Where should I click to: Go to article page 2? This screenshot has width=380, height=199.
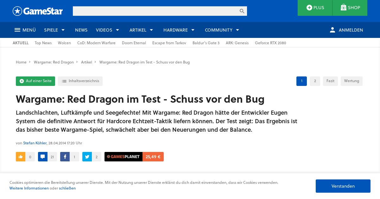coord(315,81)
